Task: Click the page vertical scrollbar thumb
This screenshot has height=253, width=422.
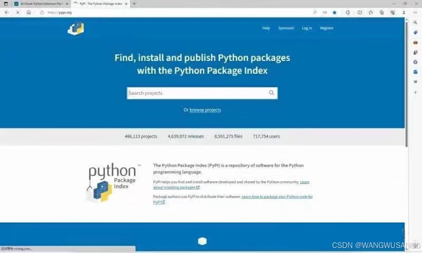Action: click(406, 84)
